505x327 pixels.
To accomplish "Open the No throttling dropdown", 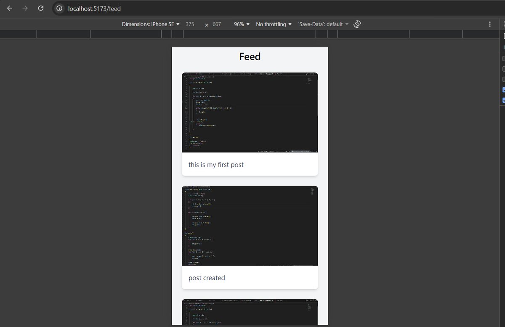I will coord(274,24).
